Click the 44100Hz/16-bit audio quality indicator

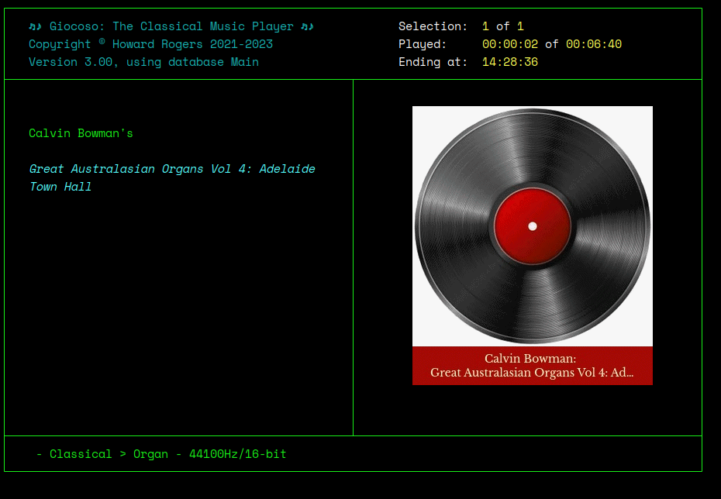241,454
